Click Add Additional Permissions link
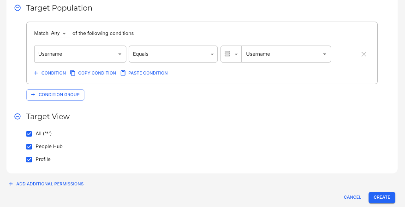 click(x=50, y=184)
